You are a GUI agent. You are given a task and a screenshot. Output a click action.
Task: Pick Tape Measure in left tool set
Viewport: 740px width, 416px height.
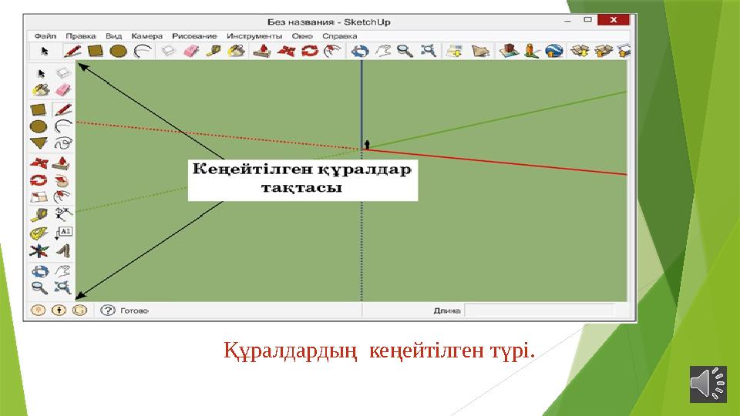[39, 215]
